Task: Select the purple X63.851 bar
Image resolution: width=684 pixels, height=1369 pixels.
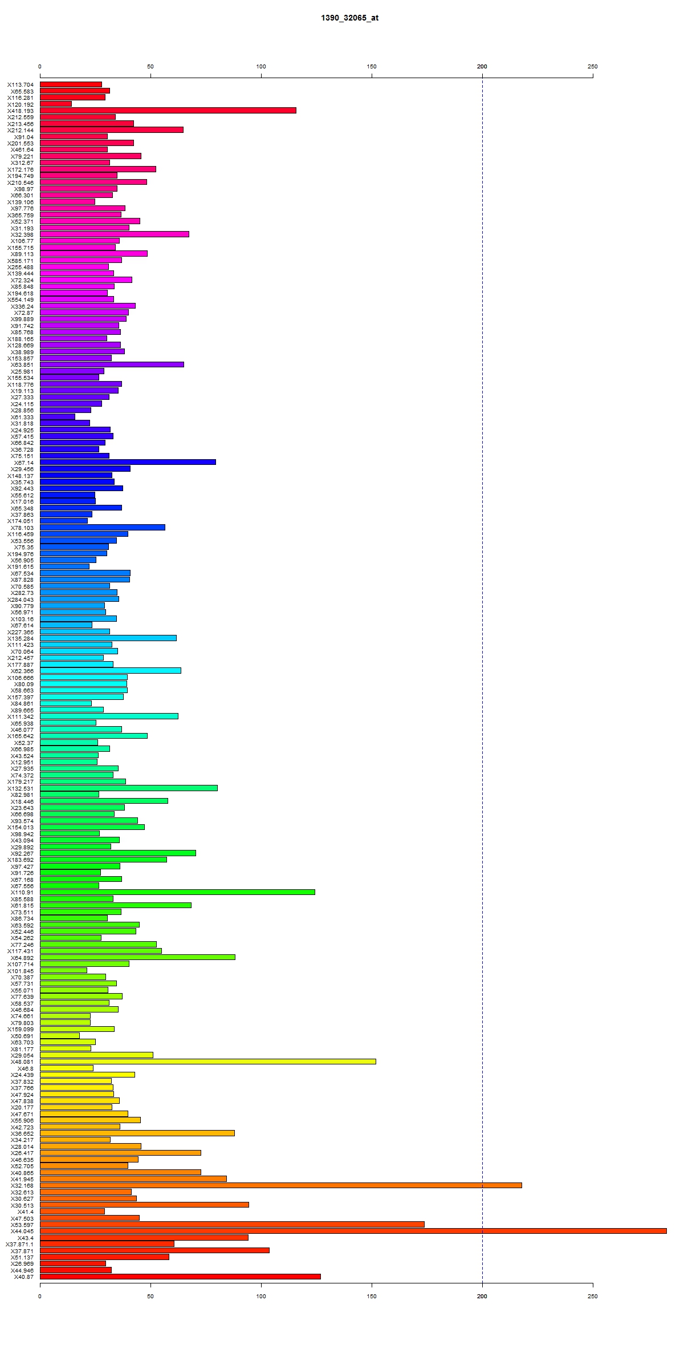Action: [x=112, y=364]
